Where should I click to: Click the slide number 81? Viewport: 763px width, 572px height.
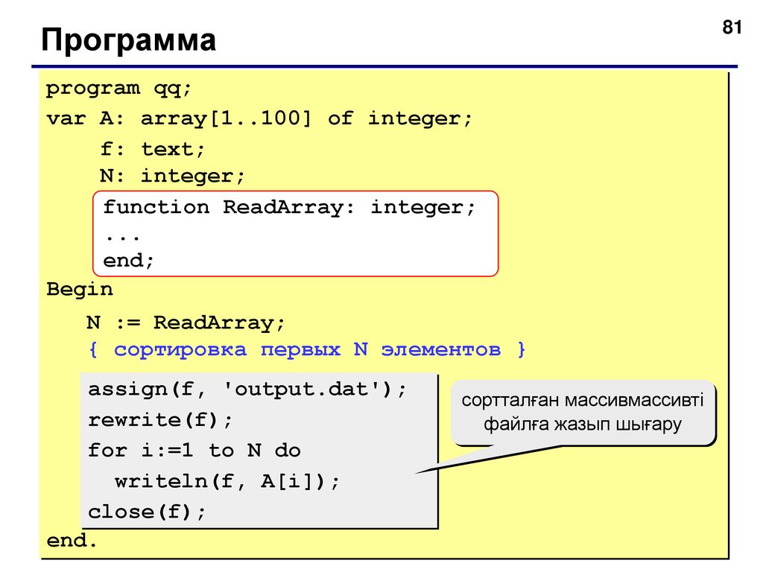click(732, 28)
